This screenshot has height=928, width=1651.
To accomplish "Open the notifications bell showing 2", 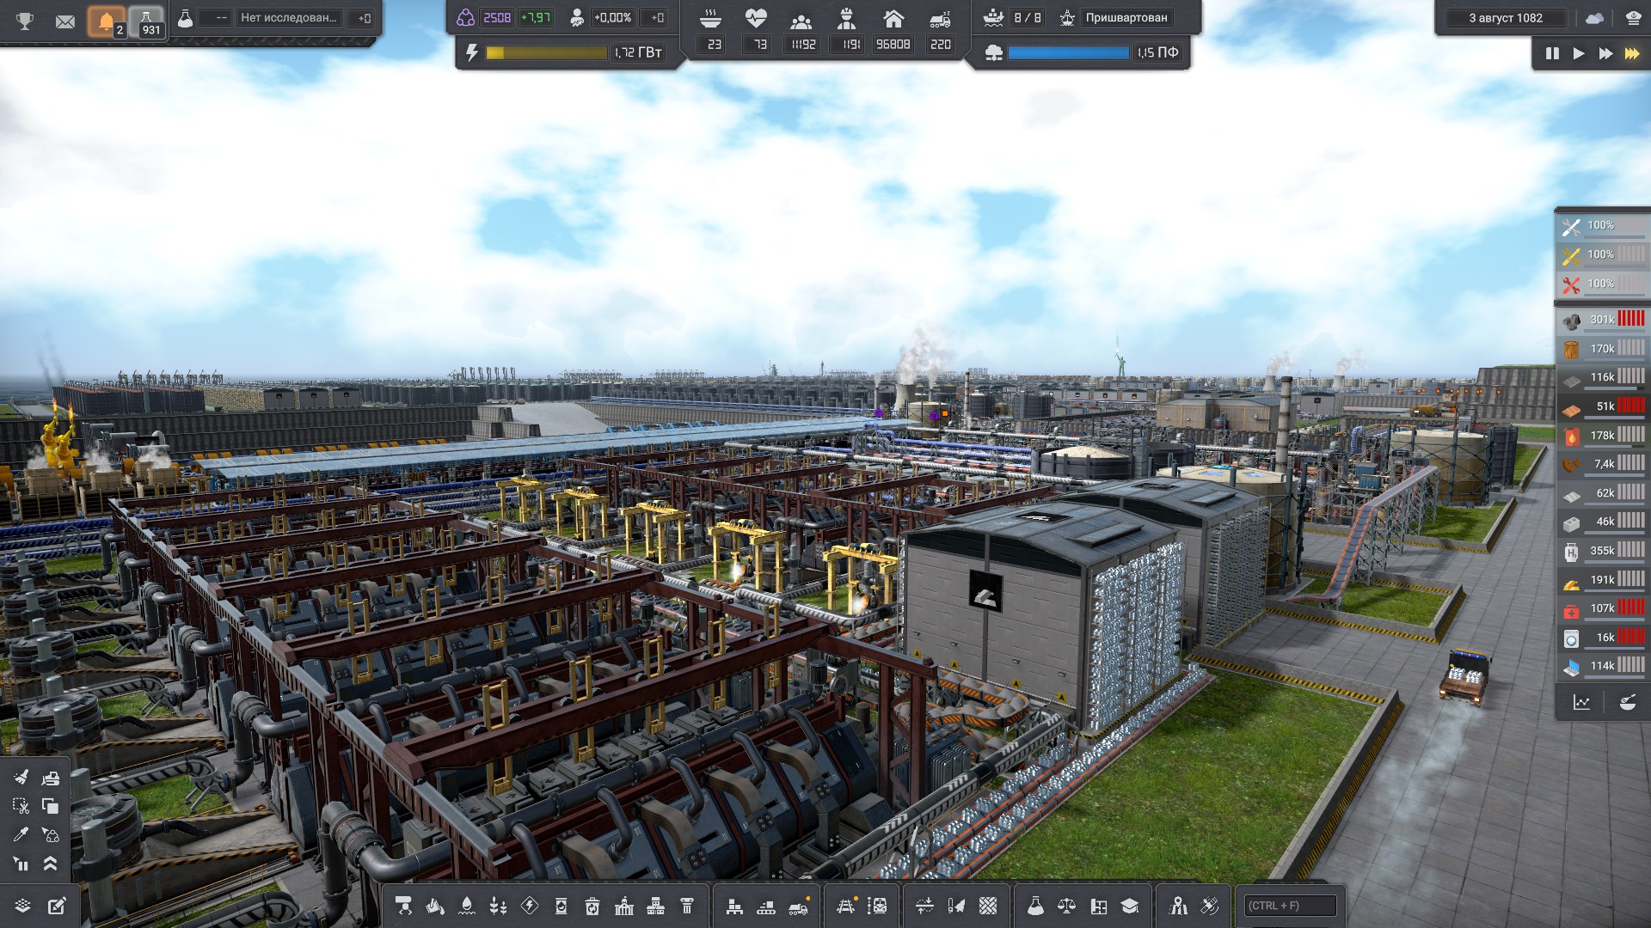I will pyautogui.click(x=107, y=21).
